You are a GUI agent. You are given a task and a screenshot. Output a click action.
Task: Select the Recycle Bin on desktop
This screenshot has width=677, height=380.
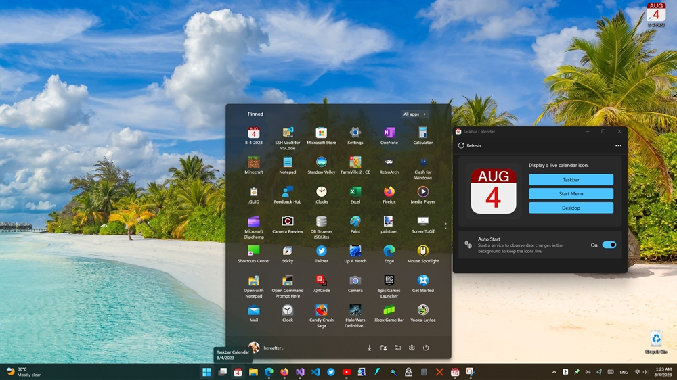pyautogui.click(x=656, y=342)
